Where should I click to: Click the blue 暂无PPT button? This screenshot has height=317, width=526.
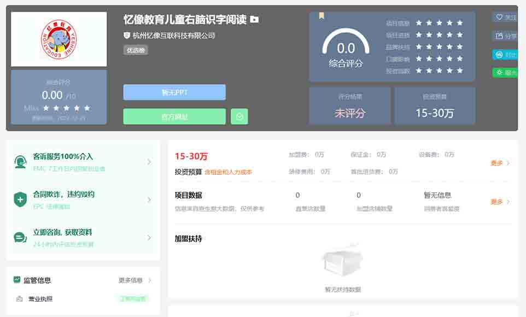(x=174, y=92)
